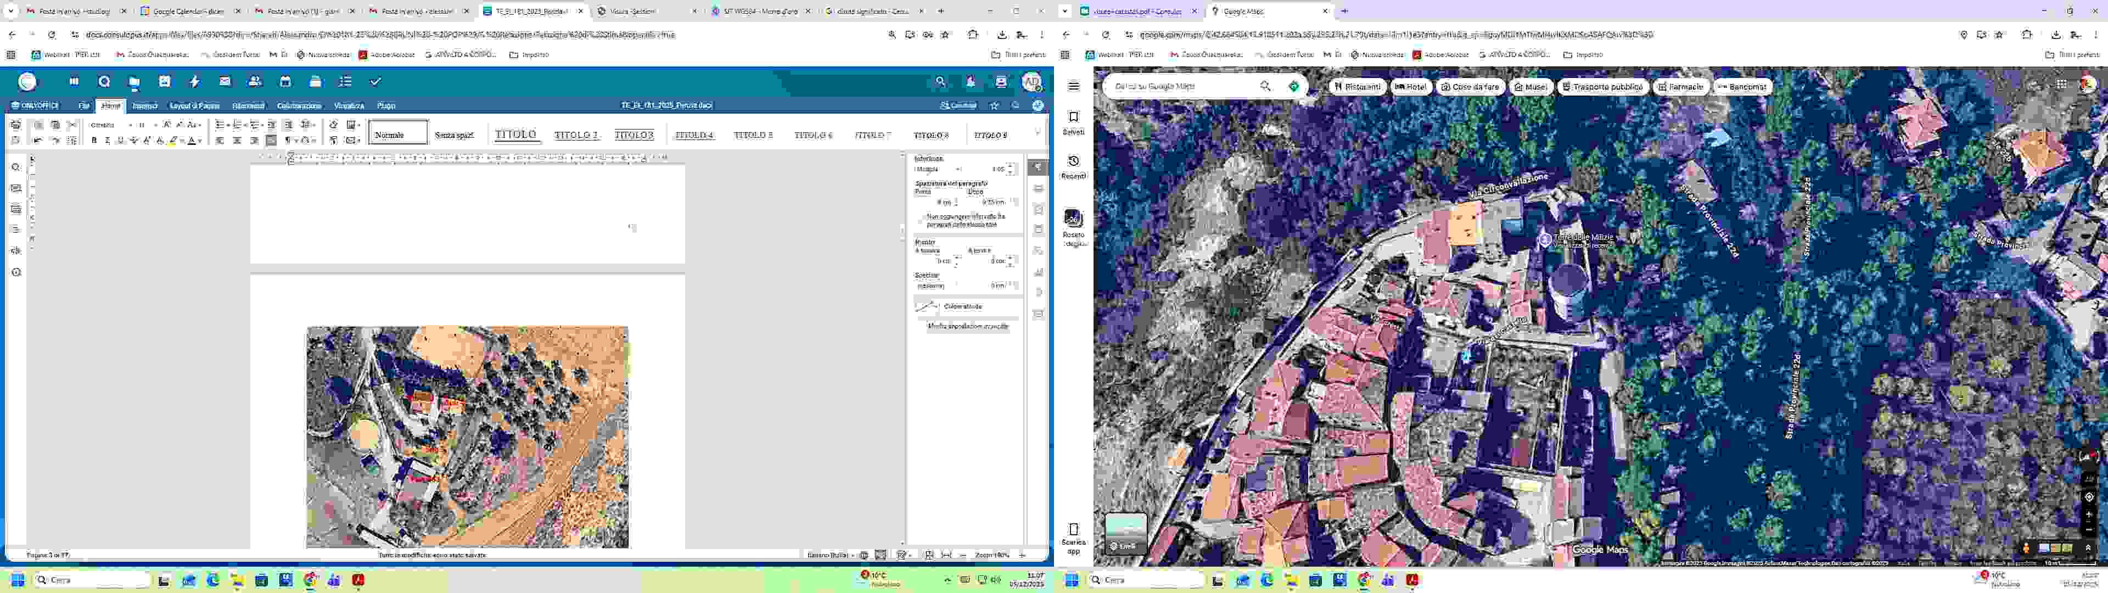
Task: Click the Colore sfondo background color swatch
Action: coord(926,306)
